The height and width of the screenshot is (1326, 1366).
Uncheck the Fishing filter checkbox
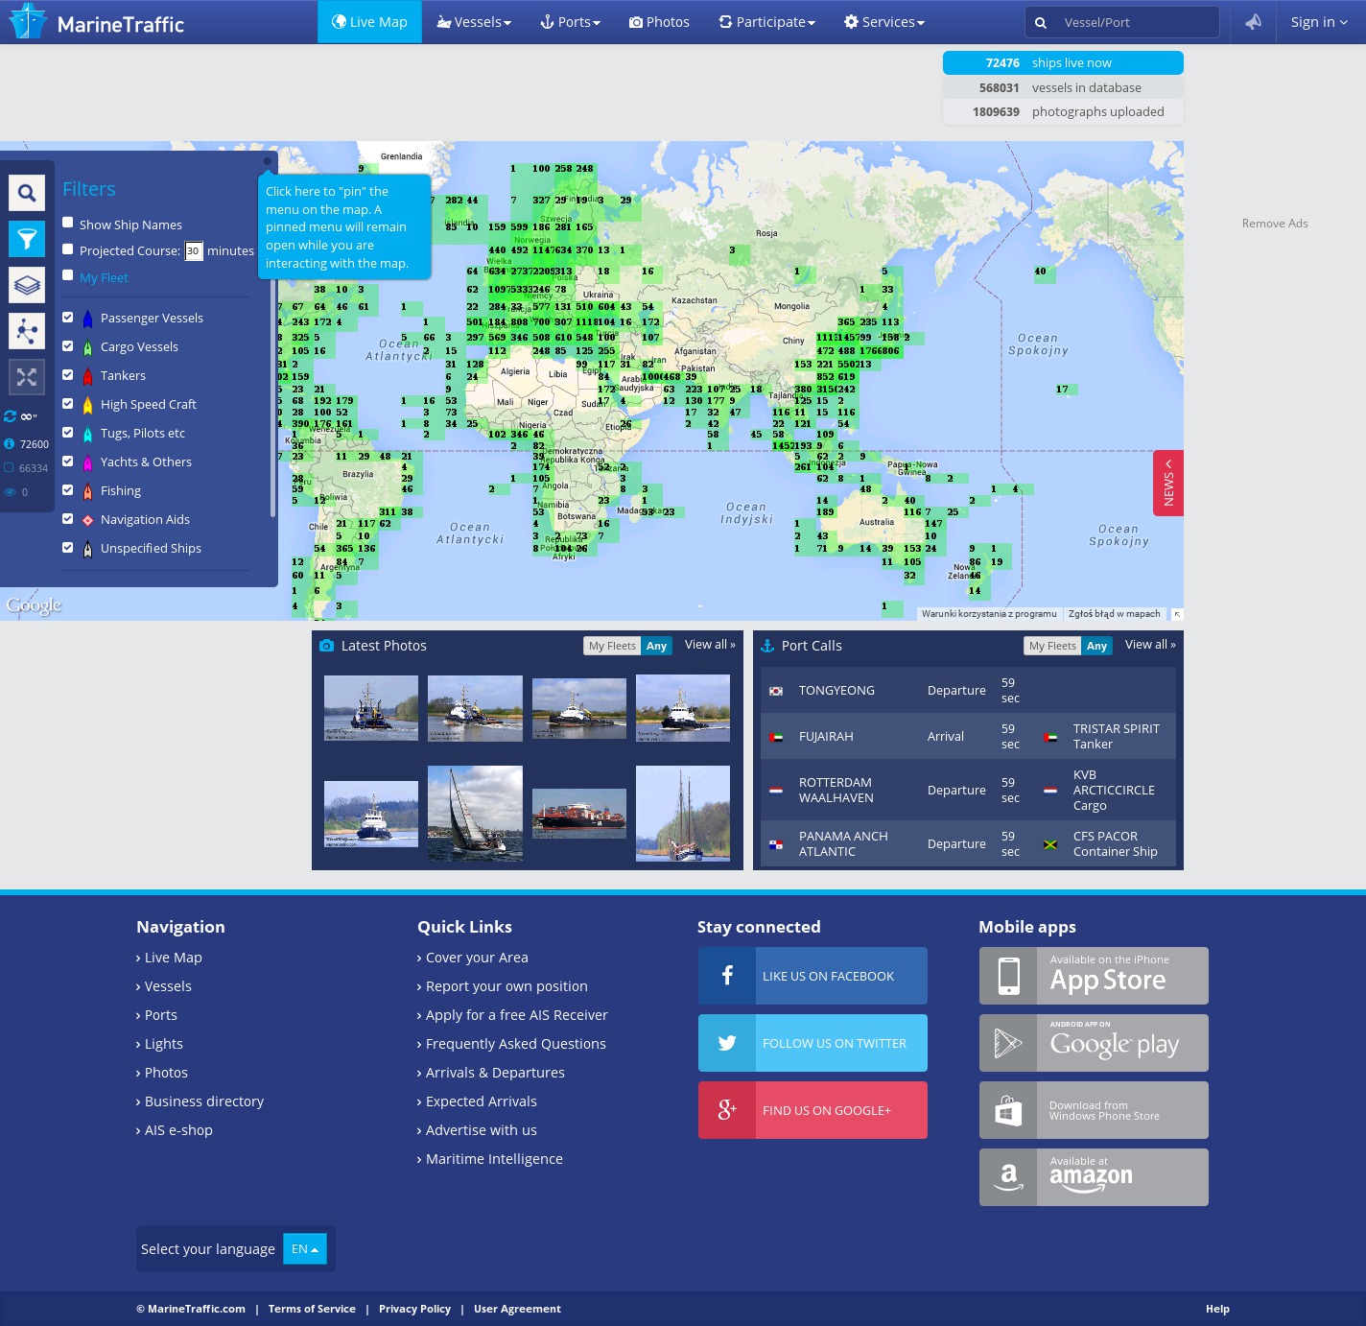tap(68, 490)
